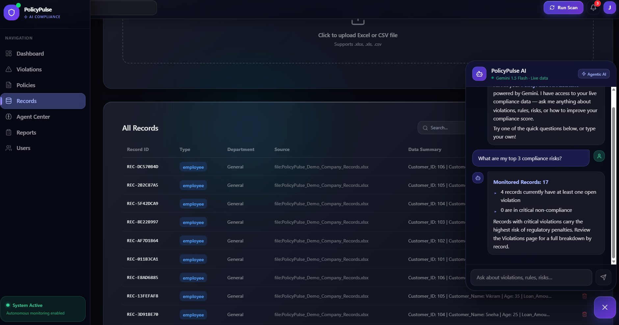
Task: Click the System Active status card
Action: (43, 309)
